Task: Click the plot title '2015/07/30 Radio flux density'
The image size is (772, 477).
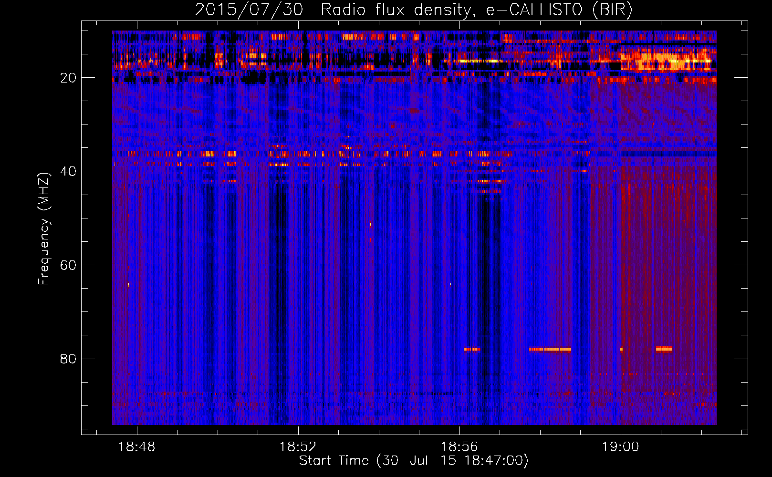Action: point(414,10)
